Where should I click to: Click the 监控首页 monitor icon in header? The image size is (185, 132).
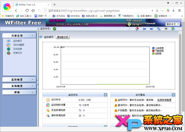tap(41, 37)
